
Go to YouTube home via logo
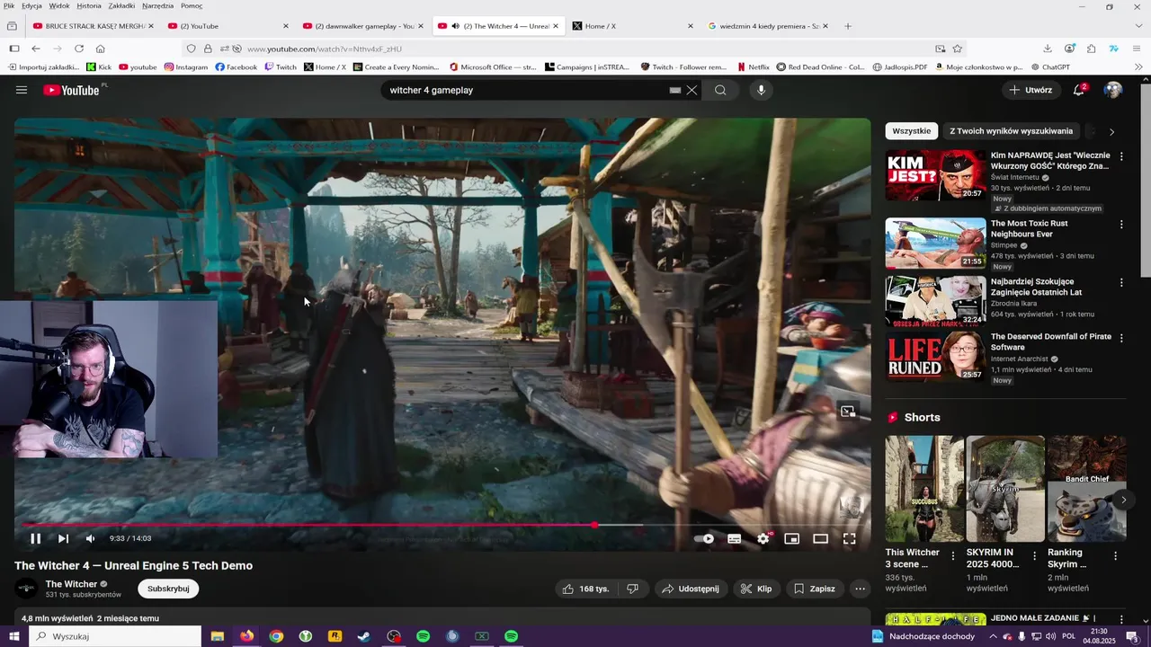click(72, 90)
